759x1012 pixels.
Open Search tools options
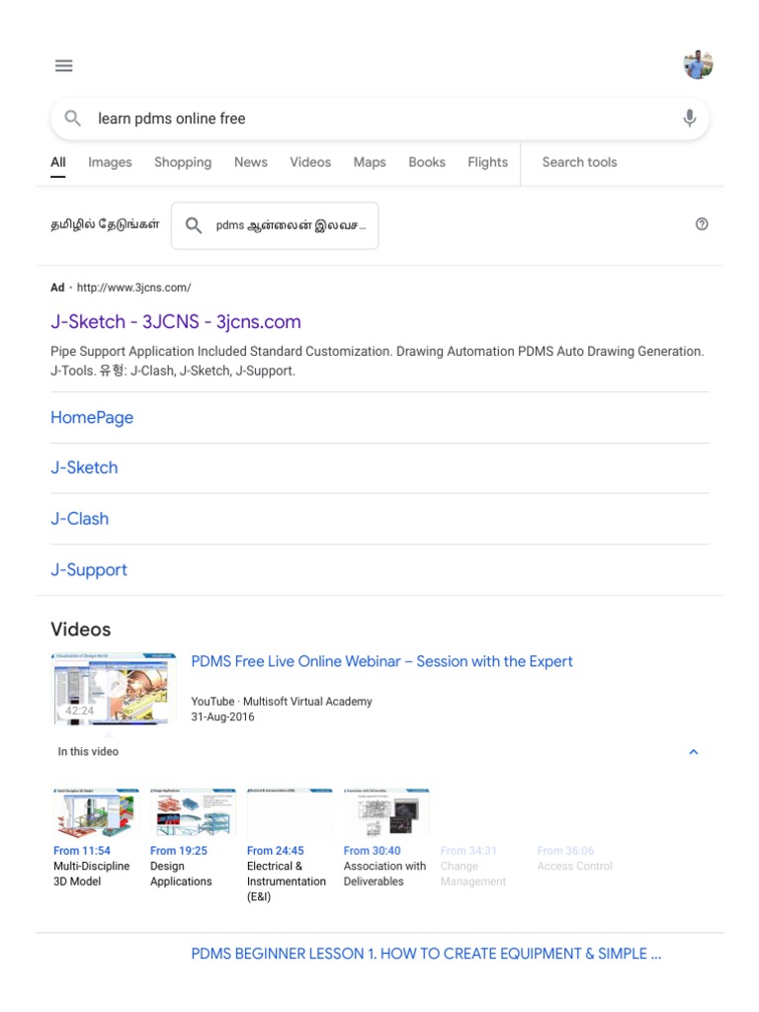pos(579,163)
